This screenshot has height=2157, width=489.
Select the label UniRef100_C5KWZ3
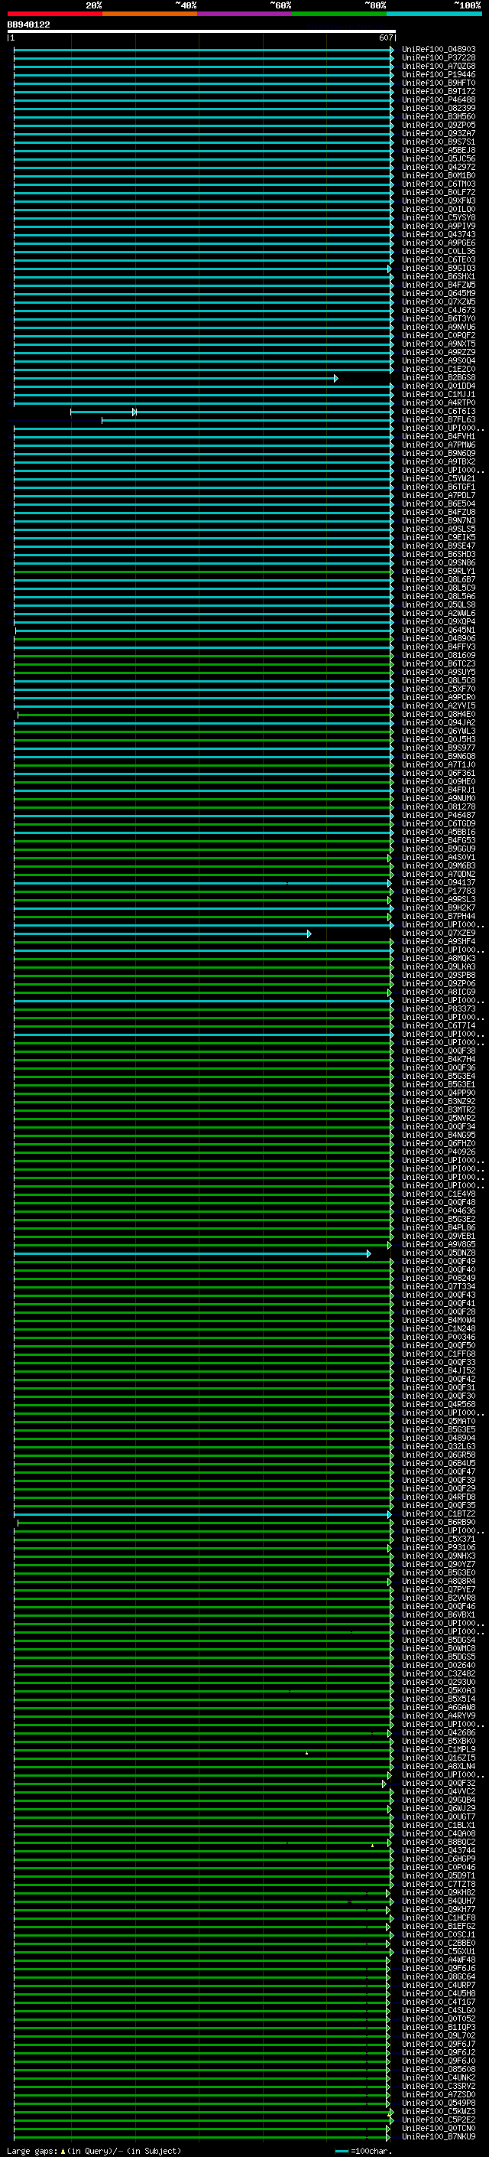point(438,2112)
